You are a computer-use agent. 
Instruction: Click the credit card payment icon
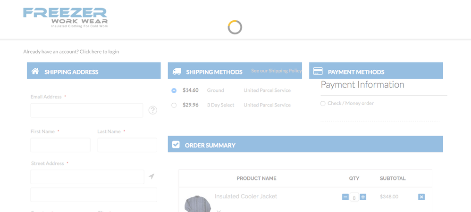click(x=318, y=71)
